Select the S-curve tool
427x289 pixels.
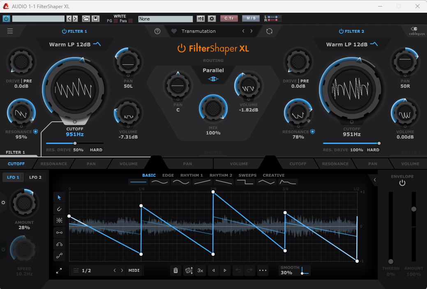coord(59,256)
